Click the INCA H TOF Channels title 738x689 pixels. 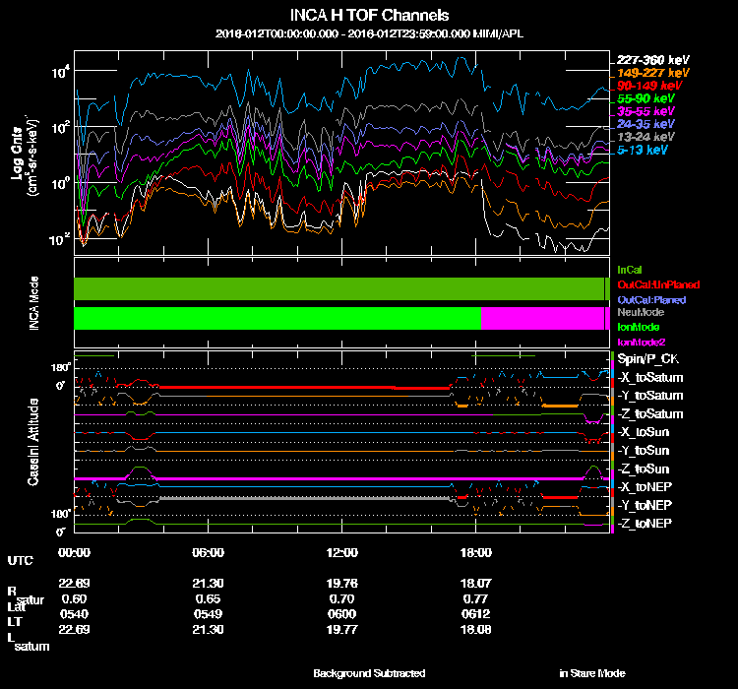click(x=369, y=15)
